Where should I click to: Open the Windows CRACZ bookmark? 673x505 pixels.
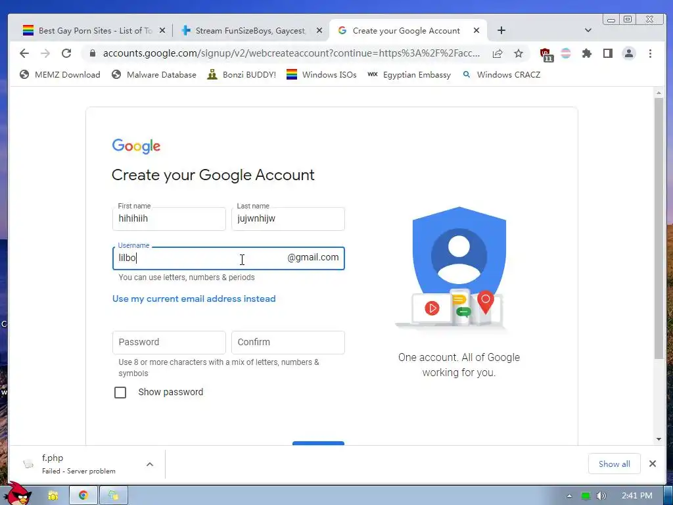[501, 75]
